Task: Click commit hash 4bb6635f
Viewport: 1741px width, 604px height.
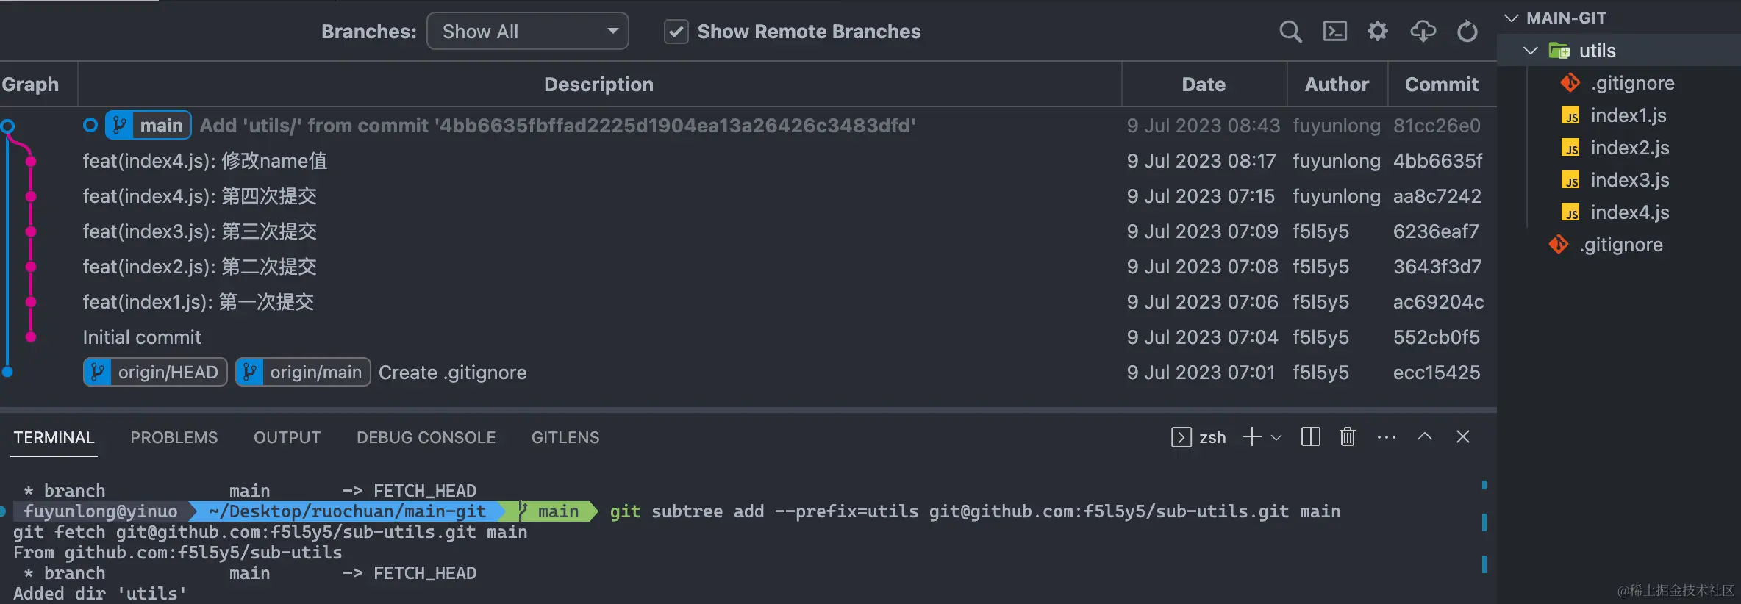Action: [1437, 161]
